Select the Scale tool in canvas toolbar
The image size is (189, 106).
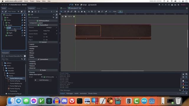(71, 11)
